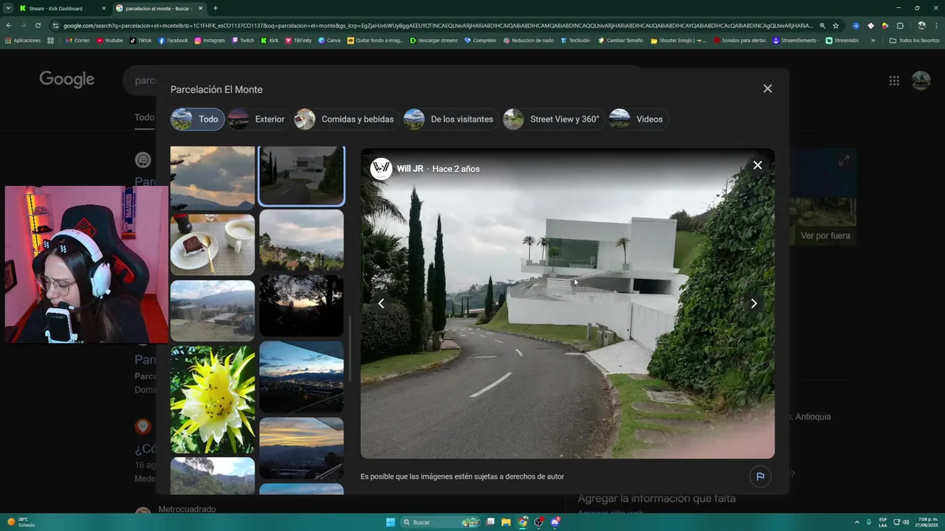Close the enlarged Will JR photo viewer

click(x=757, y=165)
